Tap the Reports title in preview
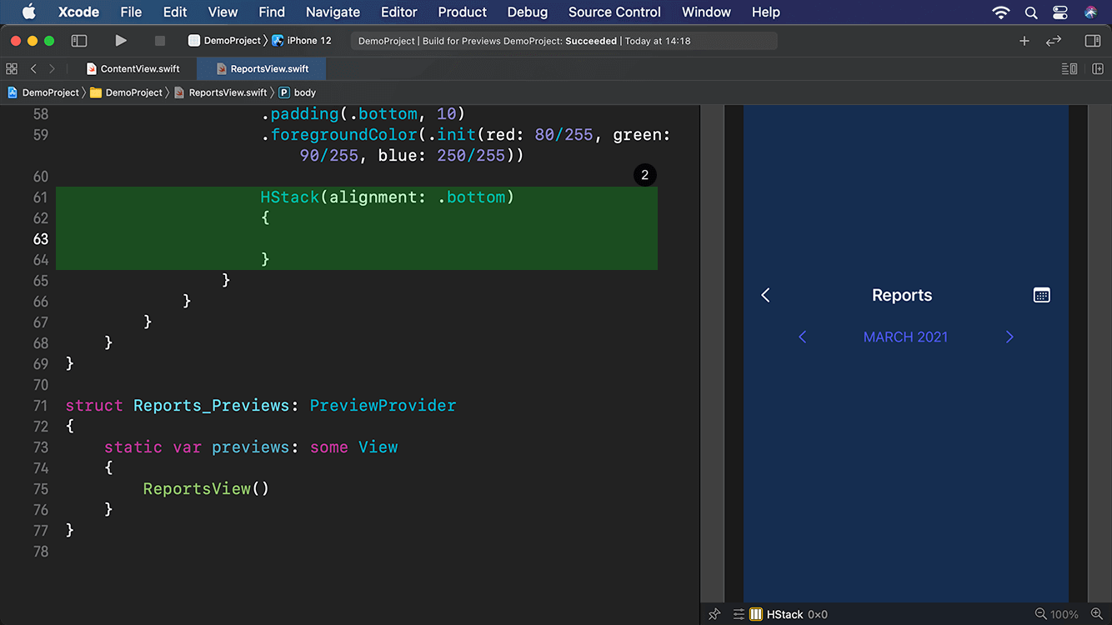 pos(902,295)
